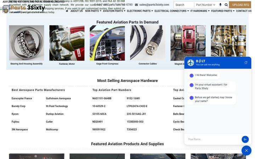Click the Parts 3Sixty logo

24,8
